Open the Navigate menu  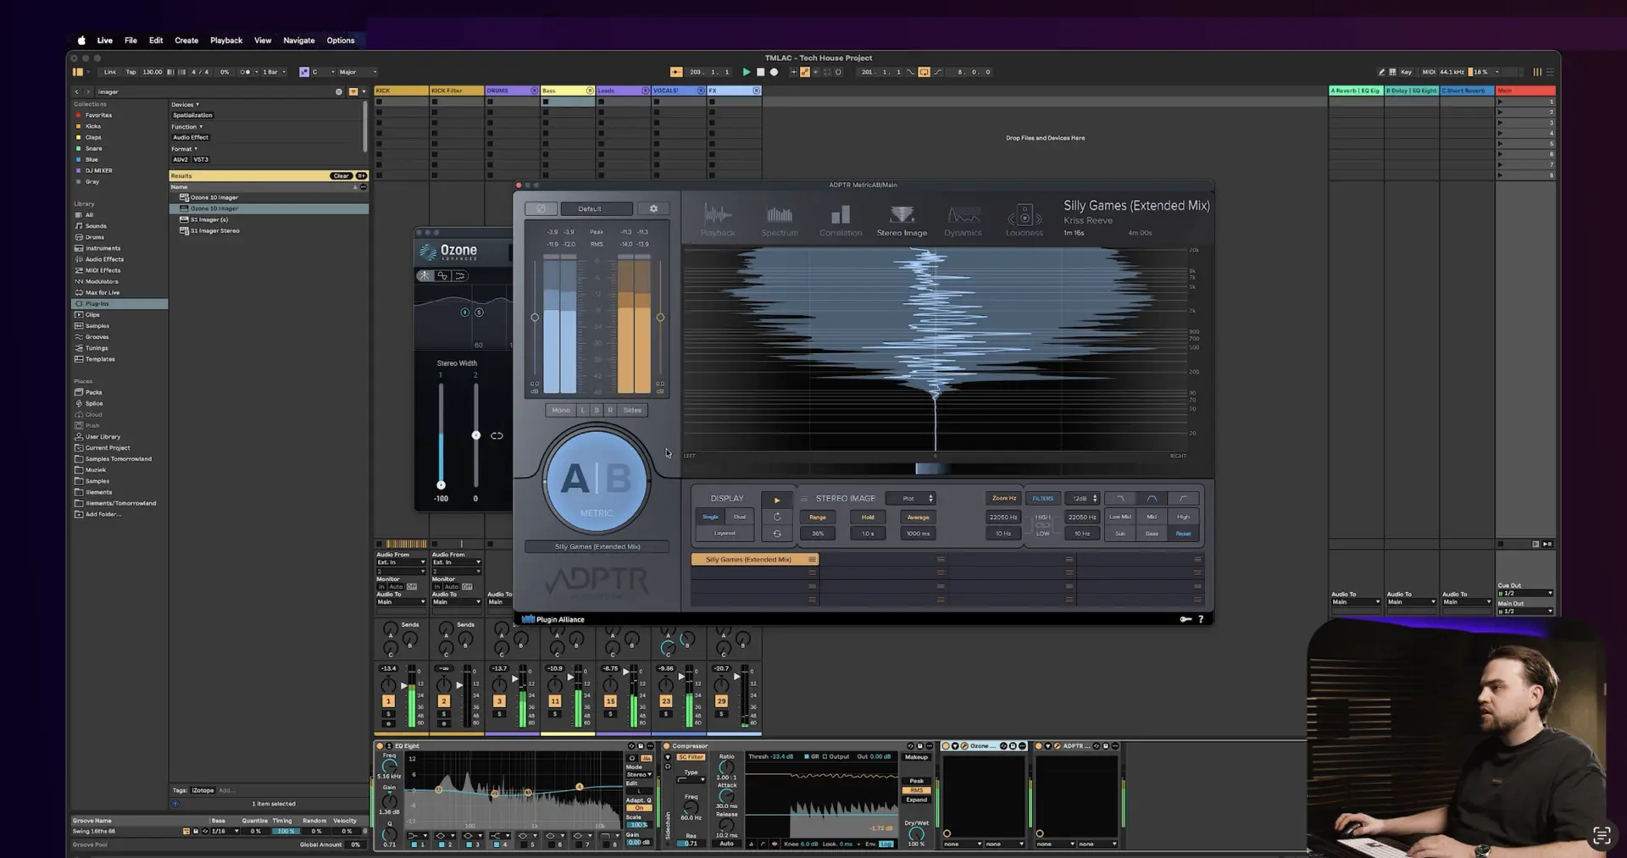pyautogui.click(x=299, y=41)
